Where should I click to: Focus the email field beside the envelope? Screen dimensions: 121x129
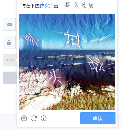(16, 24)
